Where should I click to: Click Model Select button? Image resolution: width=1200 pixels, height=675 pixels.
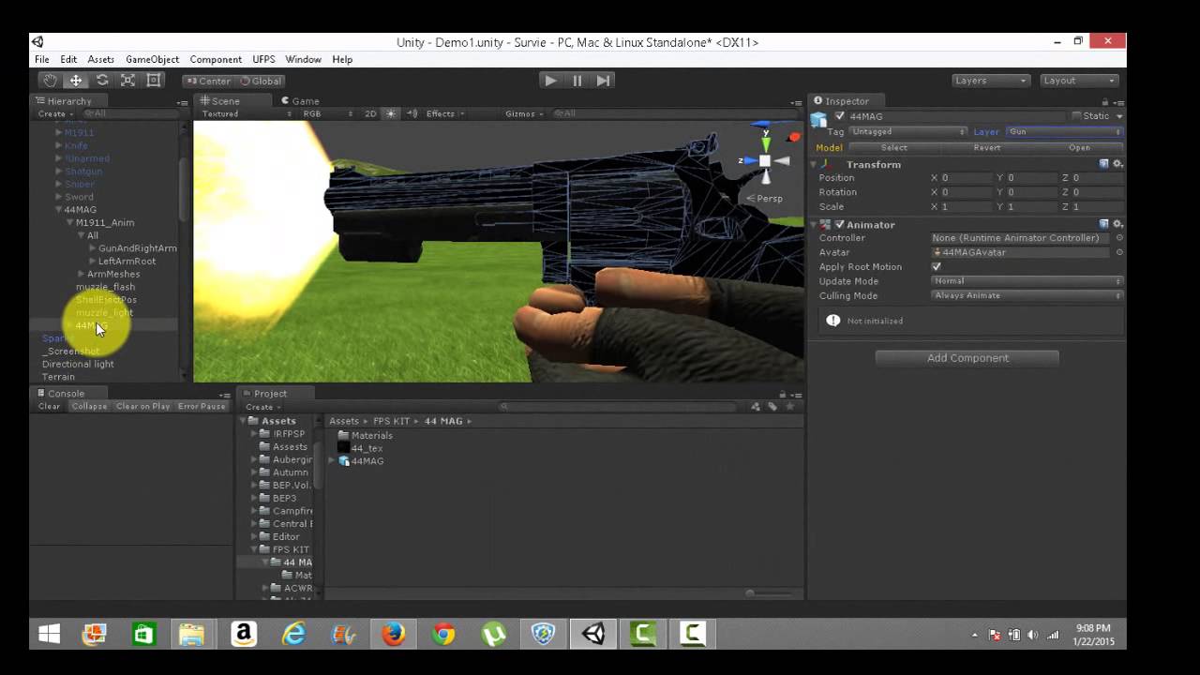(x=893, y=147)
